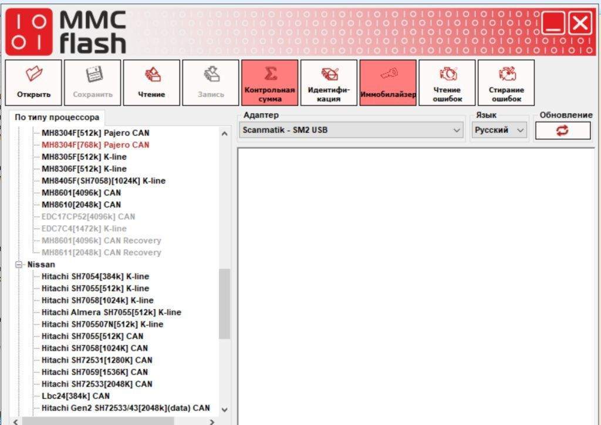
Task: Select MH8304F[768k] Pajero CAN
Action: pos(96,145)
